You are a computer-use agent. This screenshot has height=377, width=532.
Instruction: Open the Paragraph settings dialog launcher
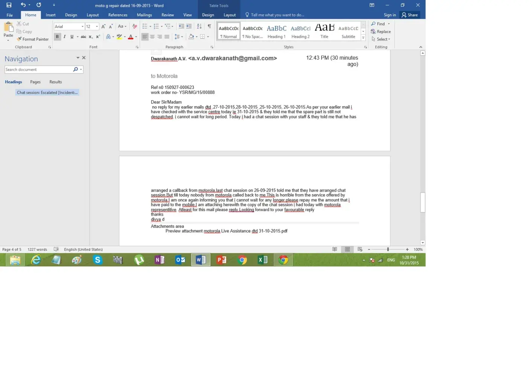[212, 47]
